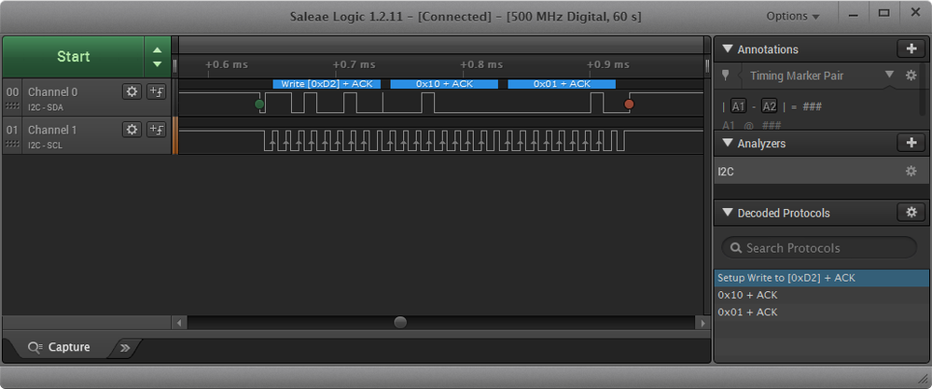
Task: Collapse the Annotations panel
Action: pyautogui.click(x=728, y=49)
